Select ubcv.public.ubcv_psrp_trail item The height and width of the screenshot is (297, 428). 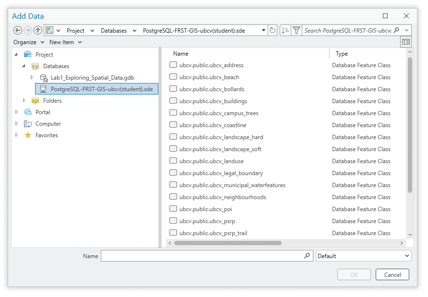(213, 233)
